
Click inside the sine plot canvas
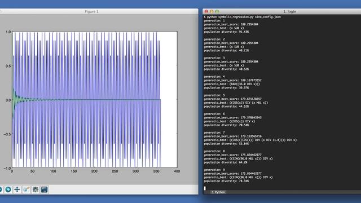[x=95, y=99]
